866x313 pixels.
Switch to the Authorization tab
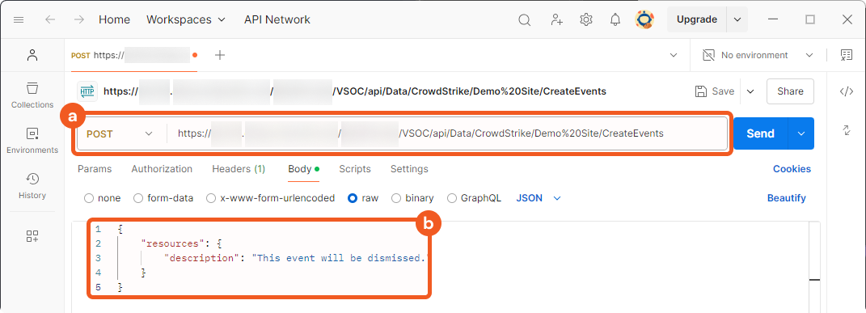[x=162, y=169]
